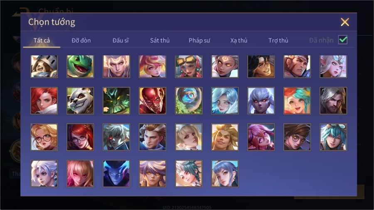
Task: Choose the red-haired woman with glasses
Action: coord(80,137)
